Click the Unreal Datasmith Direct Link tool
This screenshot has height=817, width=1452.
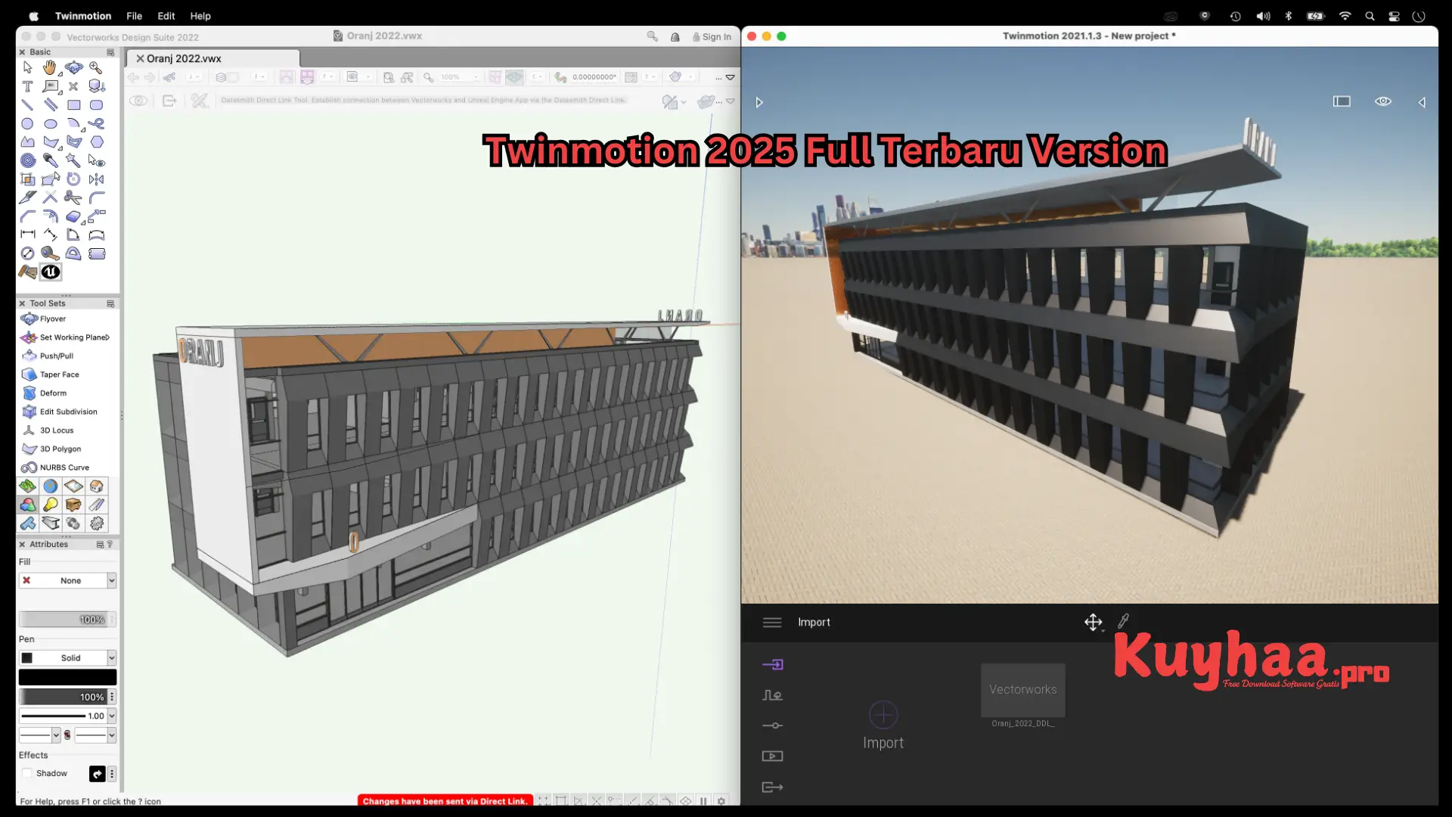coord(50,272)
